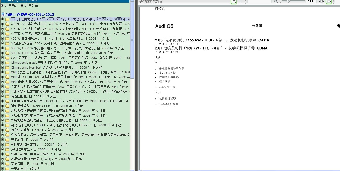This screenshot has height=171, width=340.
Task: Click the folder icon for 安全气囊
Action: (7, 164)
